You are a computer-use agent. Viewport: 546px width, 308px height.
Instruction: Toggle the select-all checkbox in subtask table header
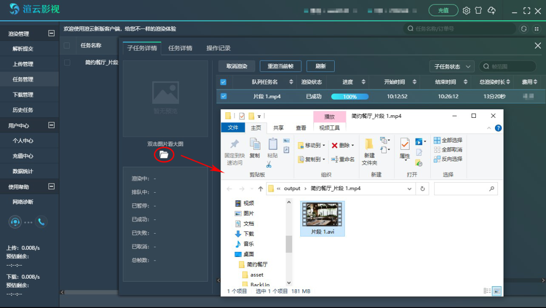(223, 82)
